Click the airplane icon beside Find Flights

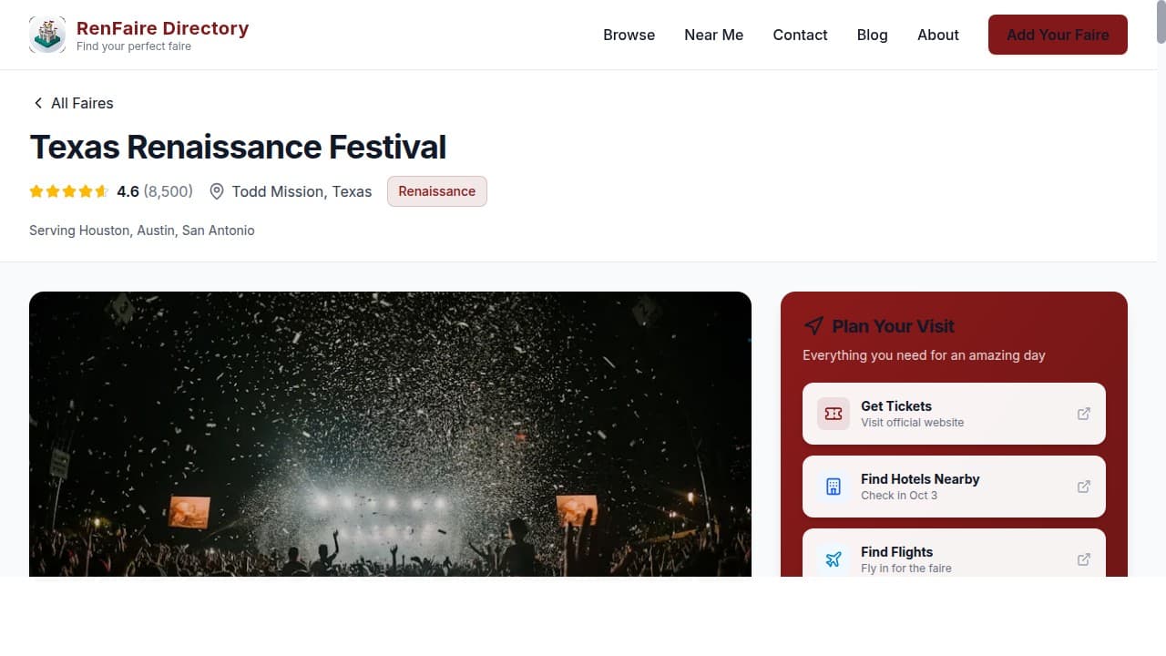point(833,559)
